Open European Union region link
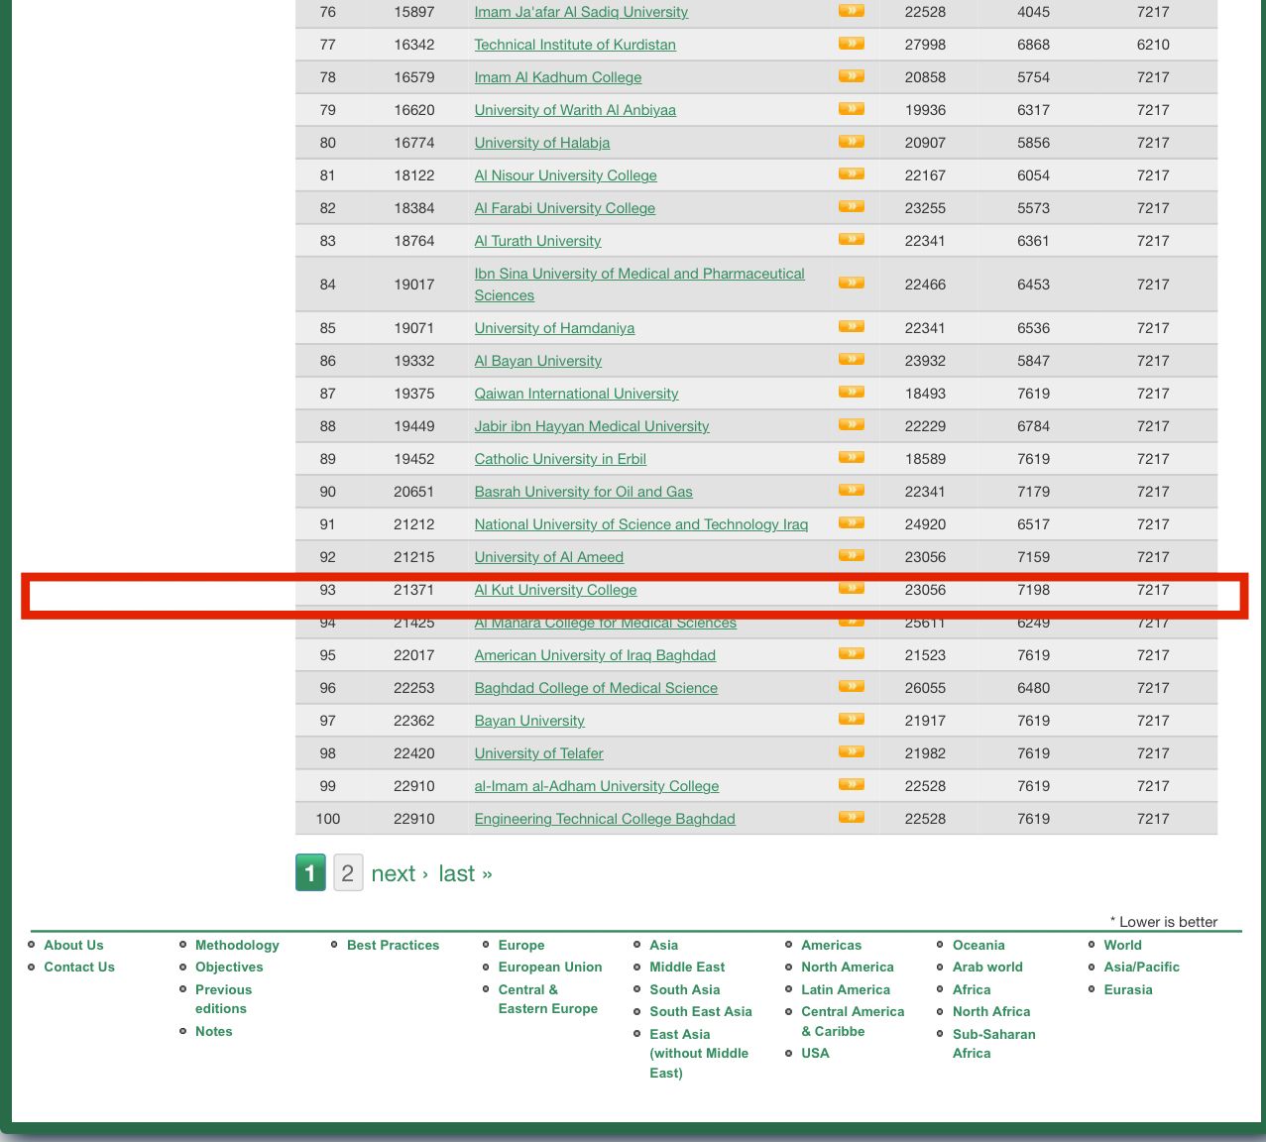 click(550, 967)
